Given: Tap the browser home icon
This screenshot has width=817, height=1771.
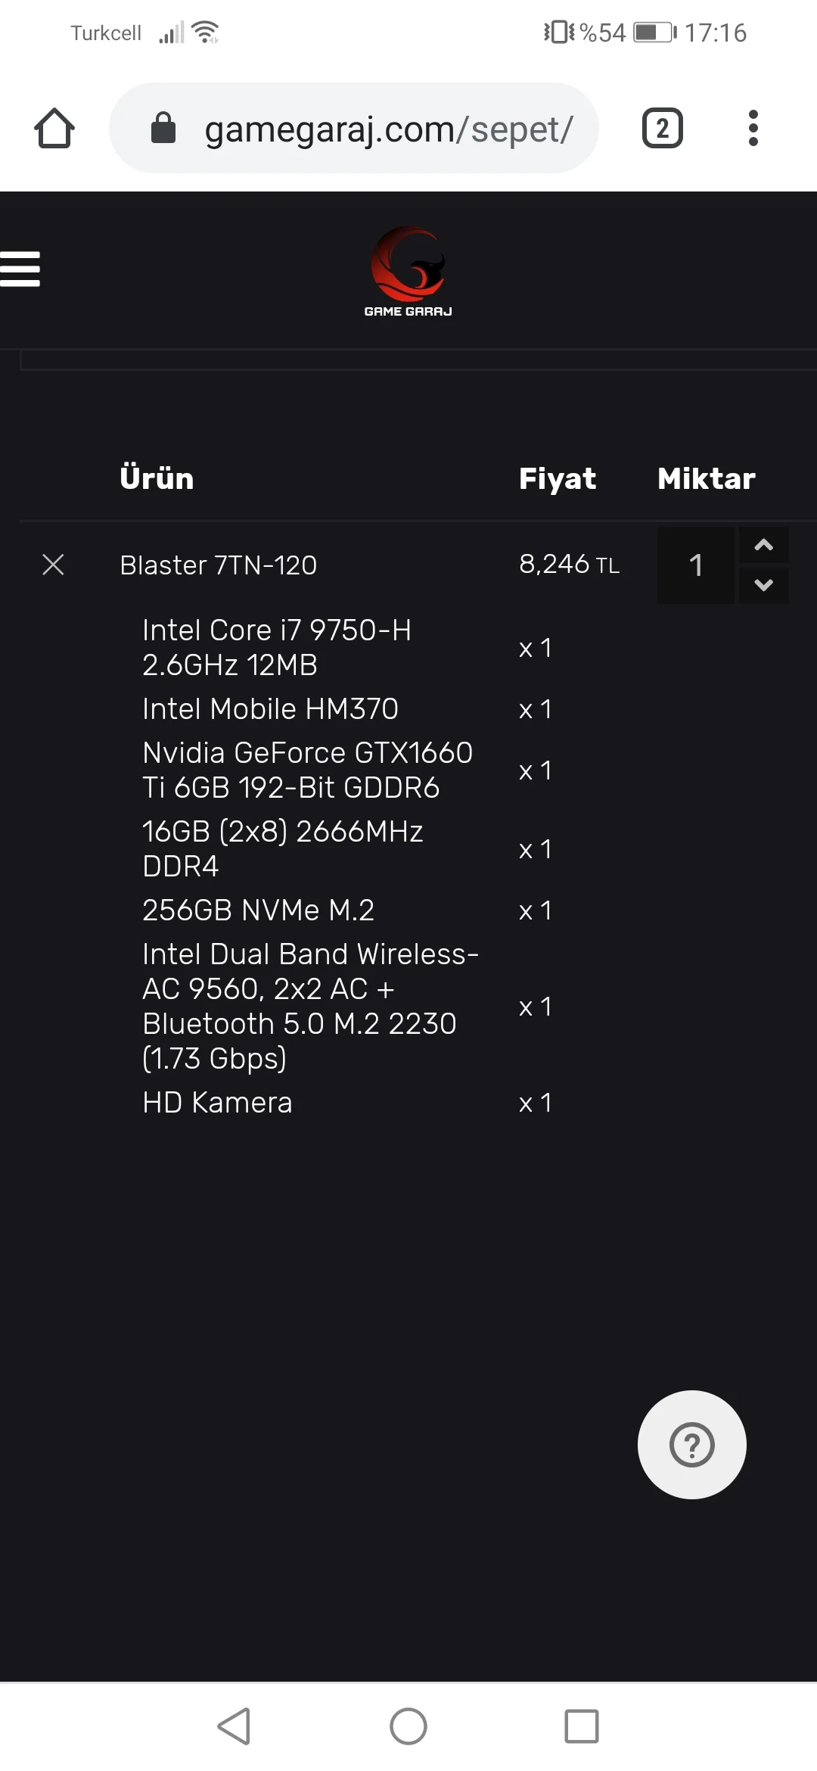Looking at the screenshot, I should point(54,128).
